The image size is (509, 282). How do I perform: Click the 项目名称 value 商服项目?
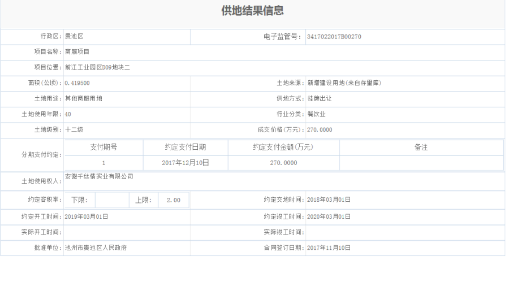tap(77, 52)
